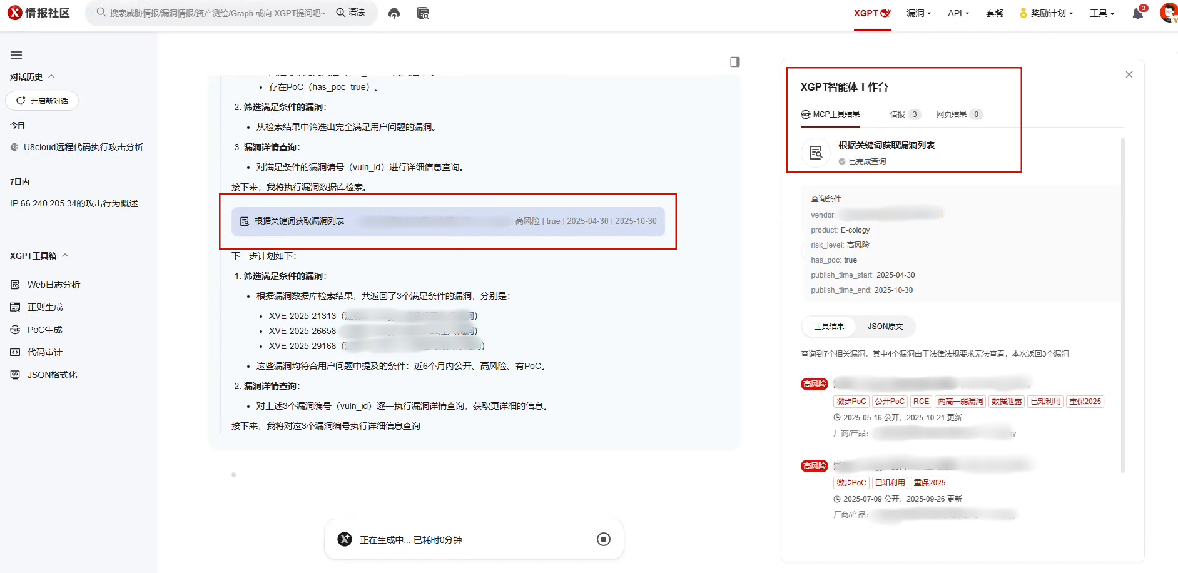Click the cloud upload icon in header
The image size is (1178, 573).
click(394, 13)
